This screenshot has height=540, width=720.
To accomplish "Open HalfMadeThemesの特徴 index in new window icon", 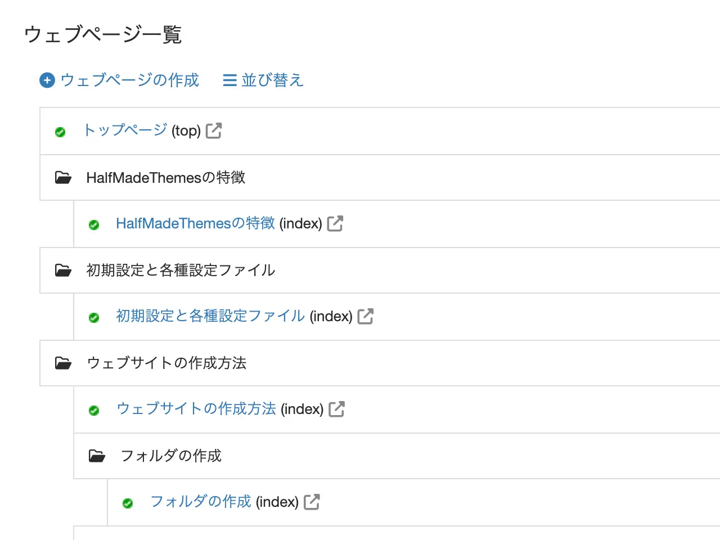I will [335, 223].
